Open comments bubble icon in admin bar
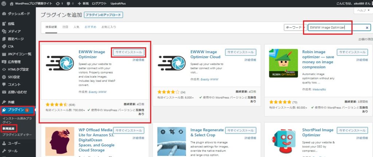373x157 pixels. pyautogui.click(x=68, y=4)
